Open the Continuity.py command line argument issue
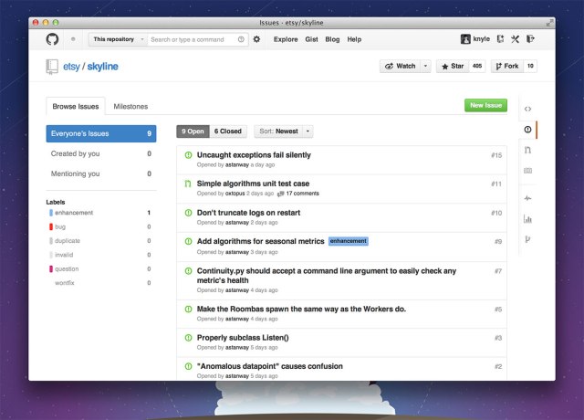Screen dimensions: 584x420 (327, 276)
